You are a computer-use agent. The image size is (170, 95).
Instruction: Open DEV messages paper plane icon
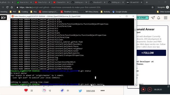click(153, 18)
